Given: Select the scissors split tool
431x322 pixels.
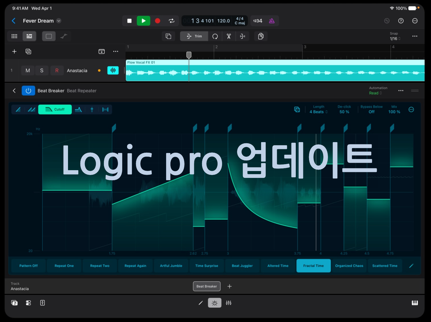Looking at the screenshot, I should (x=229, y=36).
